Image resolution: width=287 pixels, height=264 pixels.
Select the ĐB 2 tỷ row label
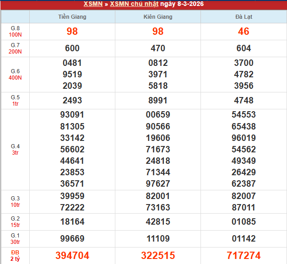point(15,255)
